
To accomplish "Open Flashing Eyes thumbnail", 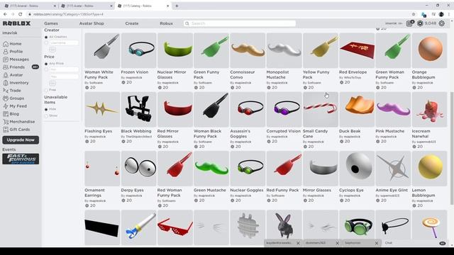I will pos(102,110).
